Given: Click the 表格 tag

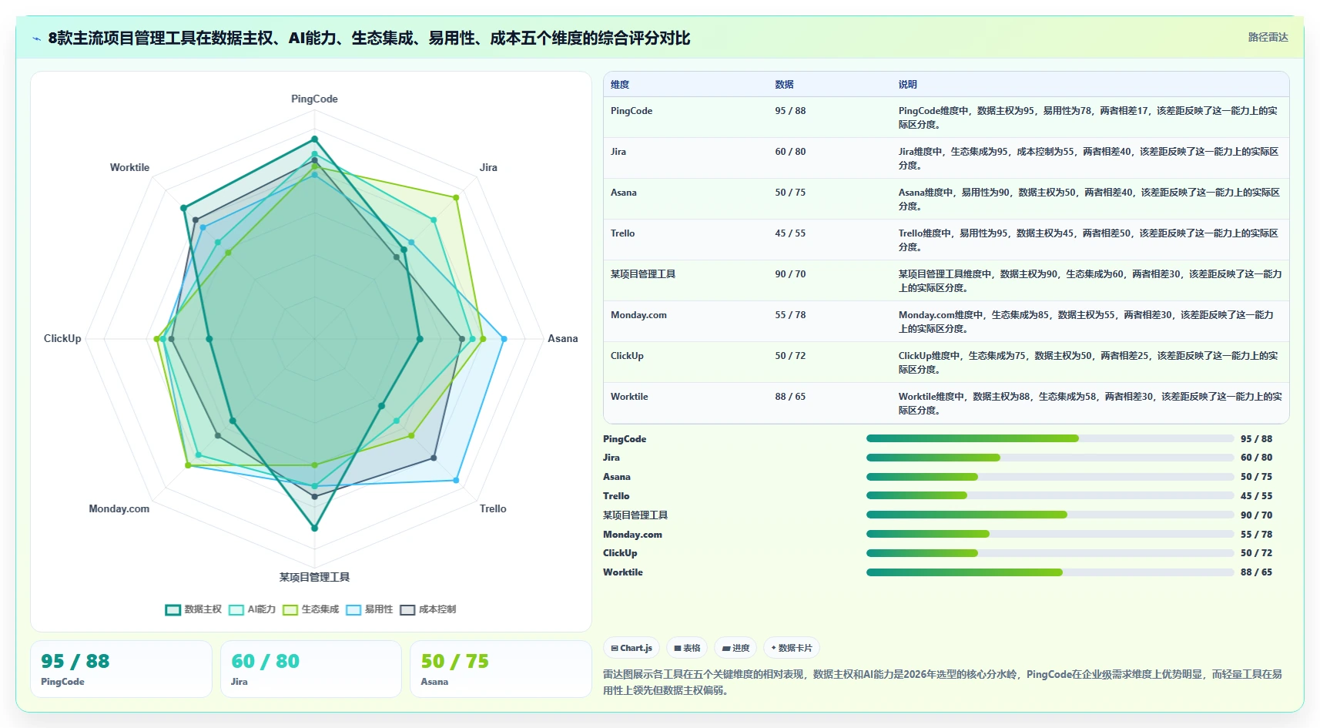Looking at the screenshot, I should (x=687, y=648).
